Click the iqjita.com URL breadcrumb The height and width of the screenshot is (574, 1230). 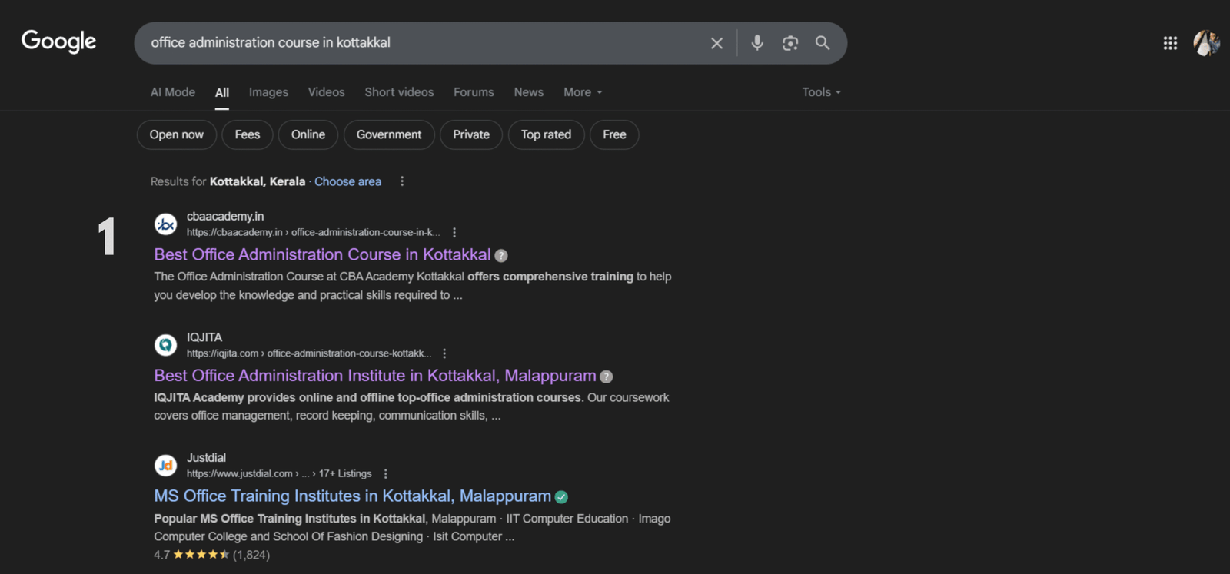pyautogui.click(x=308, y=353)
